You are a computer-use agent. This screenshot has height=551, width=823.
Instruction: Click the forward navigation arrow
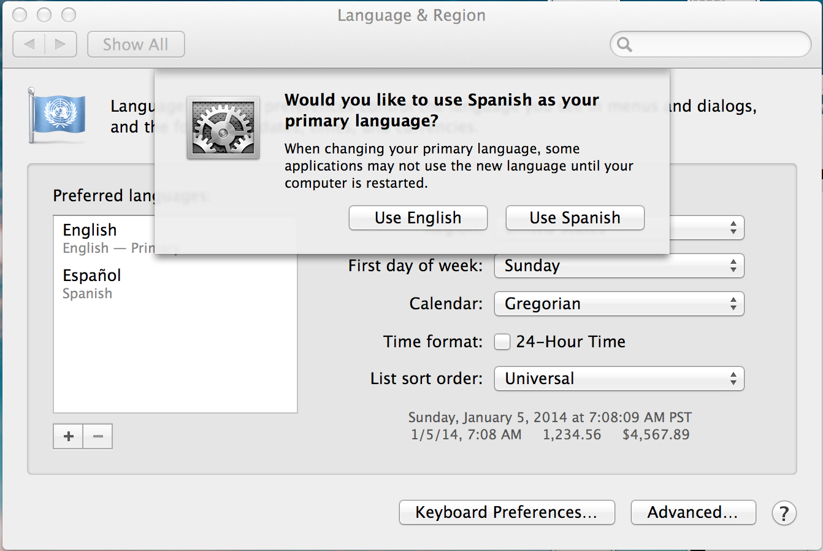tap(60, 44)
